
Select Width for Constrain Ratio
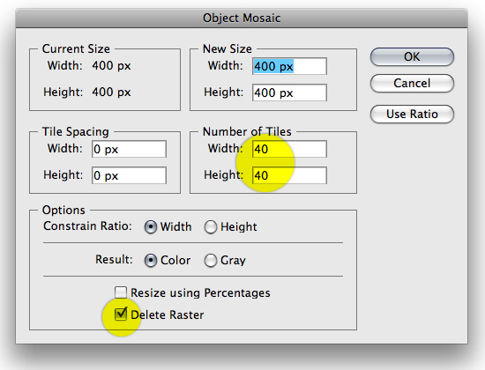click(x=150, y=227)
